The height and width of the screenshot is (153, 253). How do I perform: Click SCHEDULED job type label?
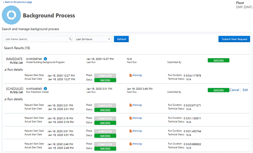(x=15, y=89)
